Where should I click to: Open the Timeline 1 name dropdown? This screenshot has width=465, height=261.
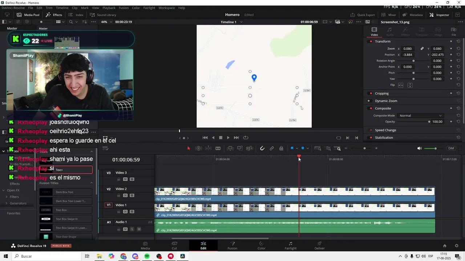[232, 22]
